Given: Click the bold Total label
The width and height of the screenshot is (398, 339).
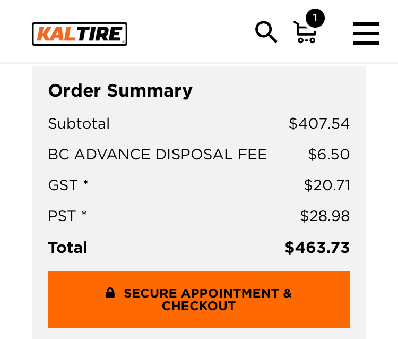Looking at the screenshot, I should pyautogui.click(x=67, y=248).
